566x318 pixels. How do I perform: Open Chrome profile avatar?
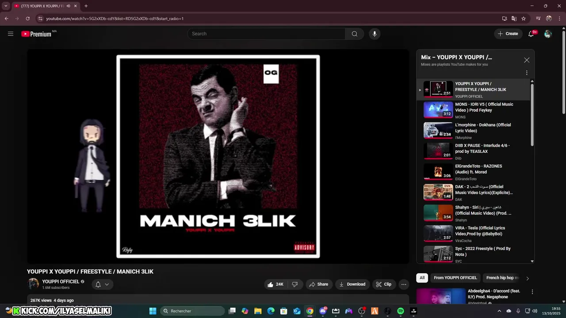[x=549, y=19]
